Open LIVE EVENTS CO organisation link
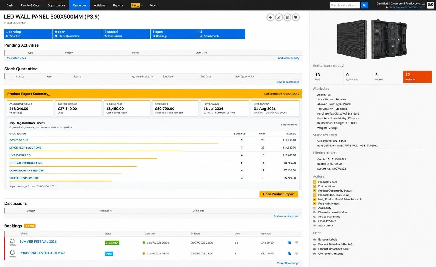Image resolution: width=436 pixels, height=267 pixels. coord(20,155)
